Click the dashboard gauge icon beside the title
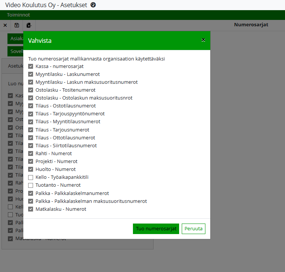Screen dimensions: 285x272 [93, 5]
